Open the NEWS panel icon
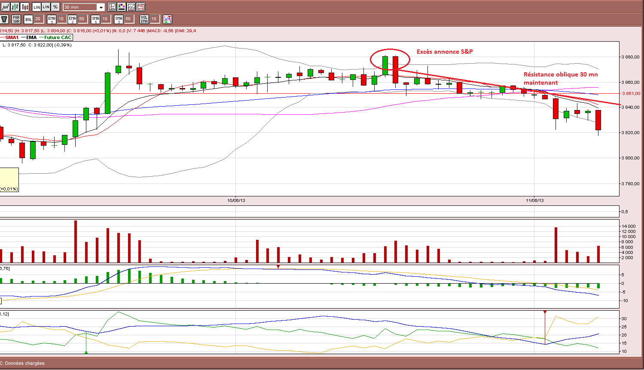 (x=140, y=7)
